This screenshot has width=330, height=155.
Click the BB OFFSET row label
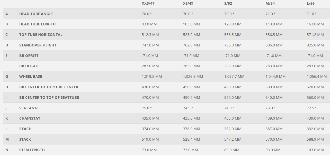click(29, 56)
